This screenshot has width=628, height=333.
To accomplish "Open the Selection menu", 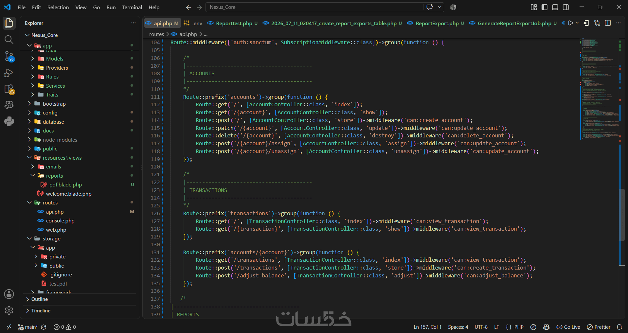I will (x=58, y=7).
